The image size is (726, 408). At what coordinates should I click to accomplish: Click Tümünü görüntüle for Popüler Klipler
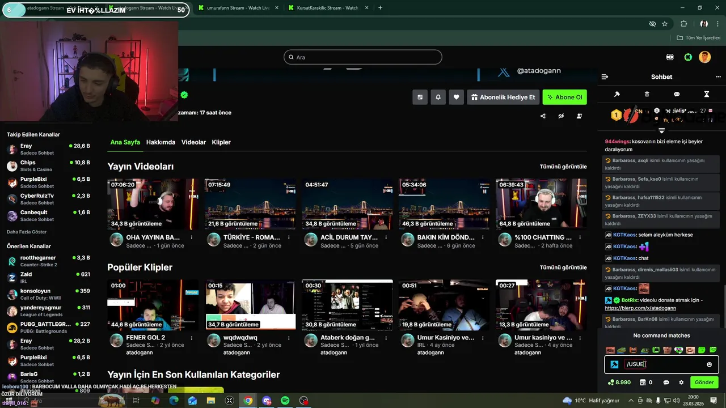pos(563,267)
